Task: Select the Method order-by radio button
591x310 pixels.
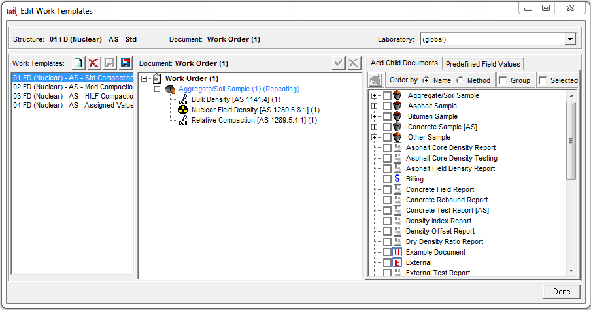Action: (461, 80)
